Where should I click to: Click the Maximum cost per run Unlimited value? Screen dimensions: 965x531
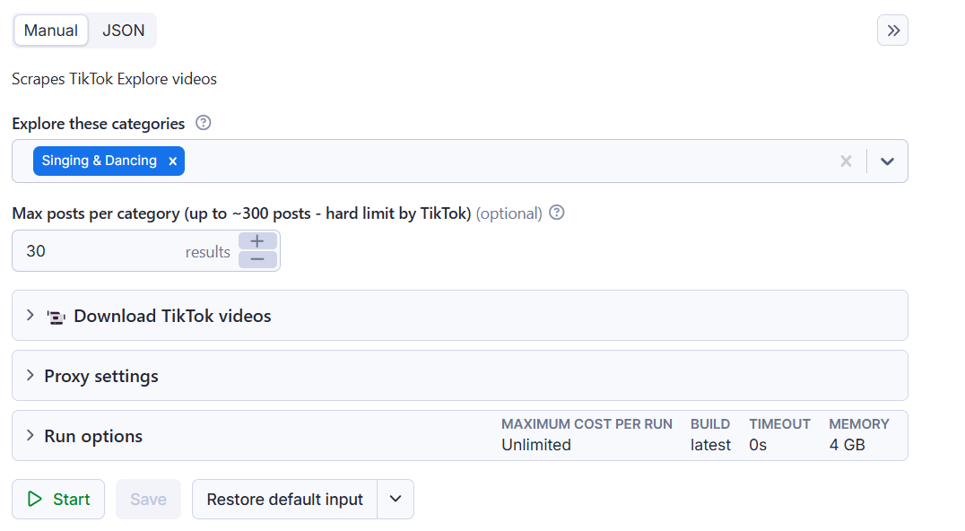(536, 445)
